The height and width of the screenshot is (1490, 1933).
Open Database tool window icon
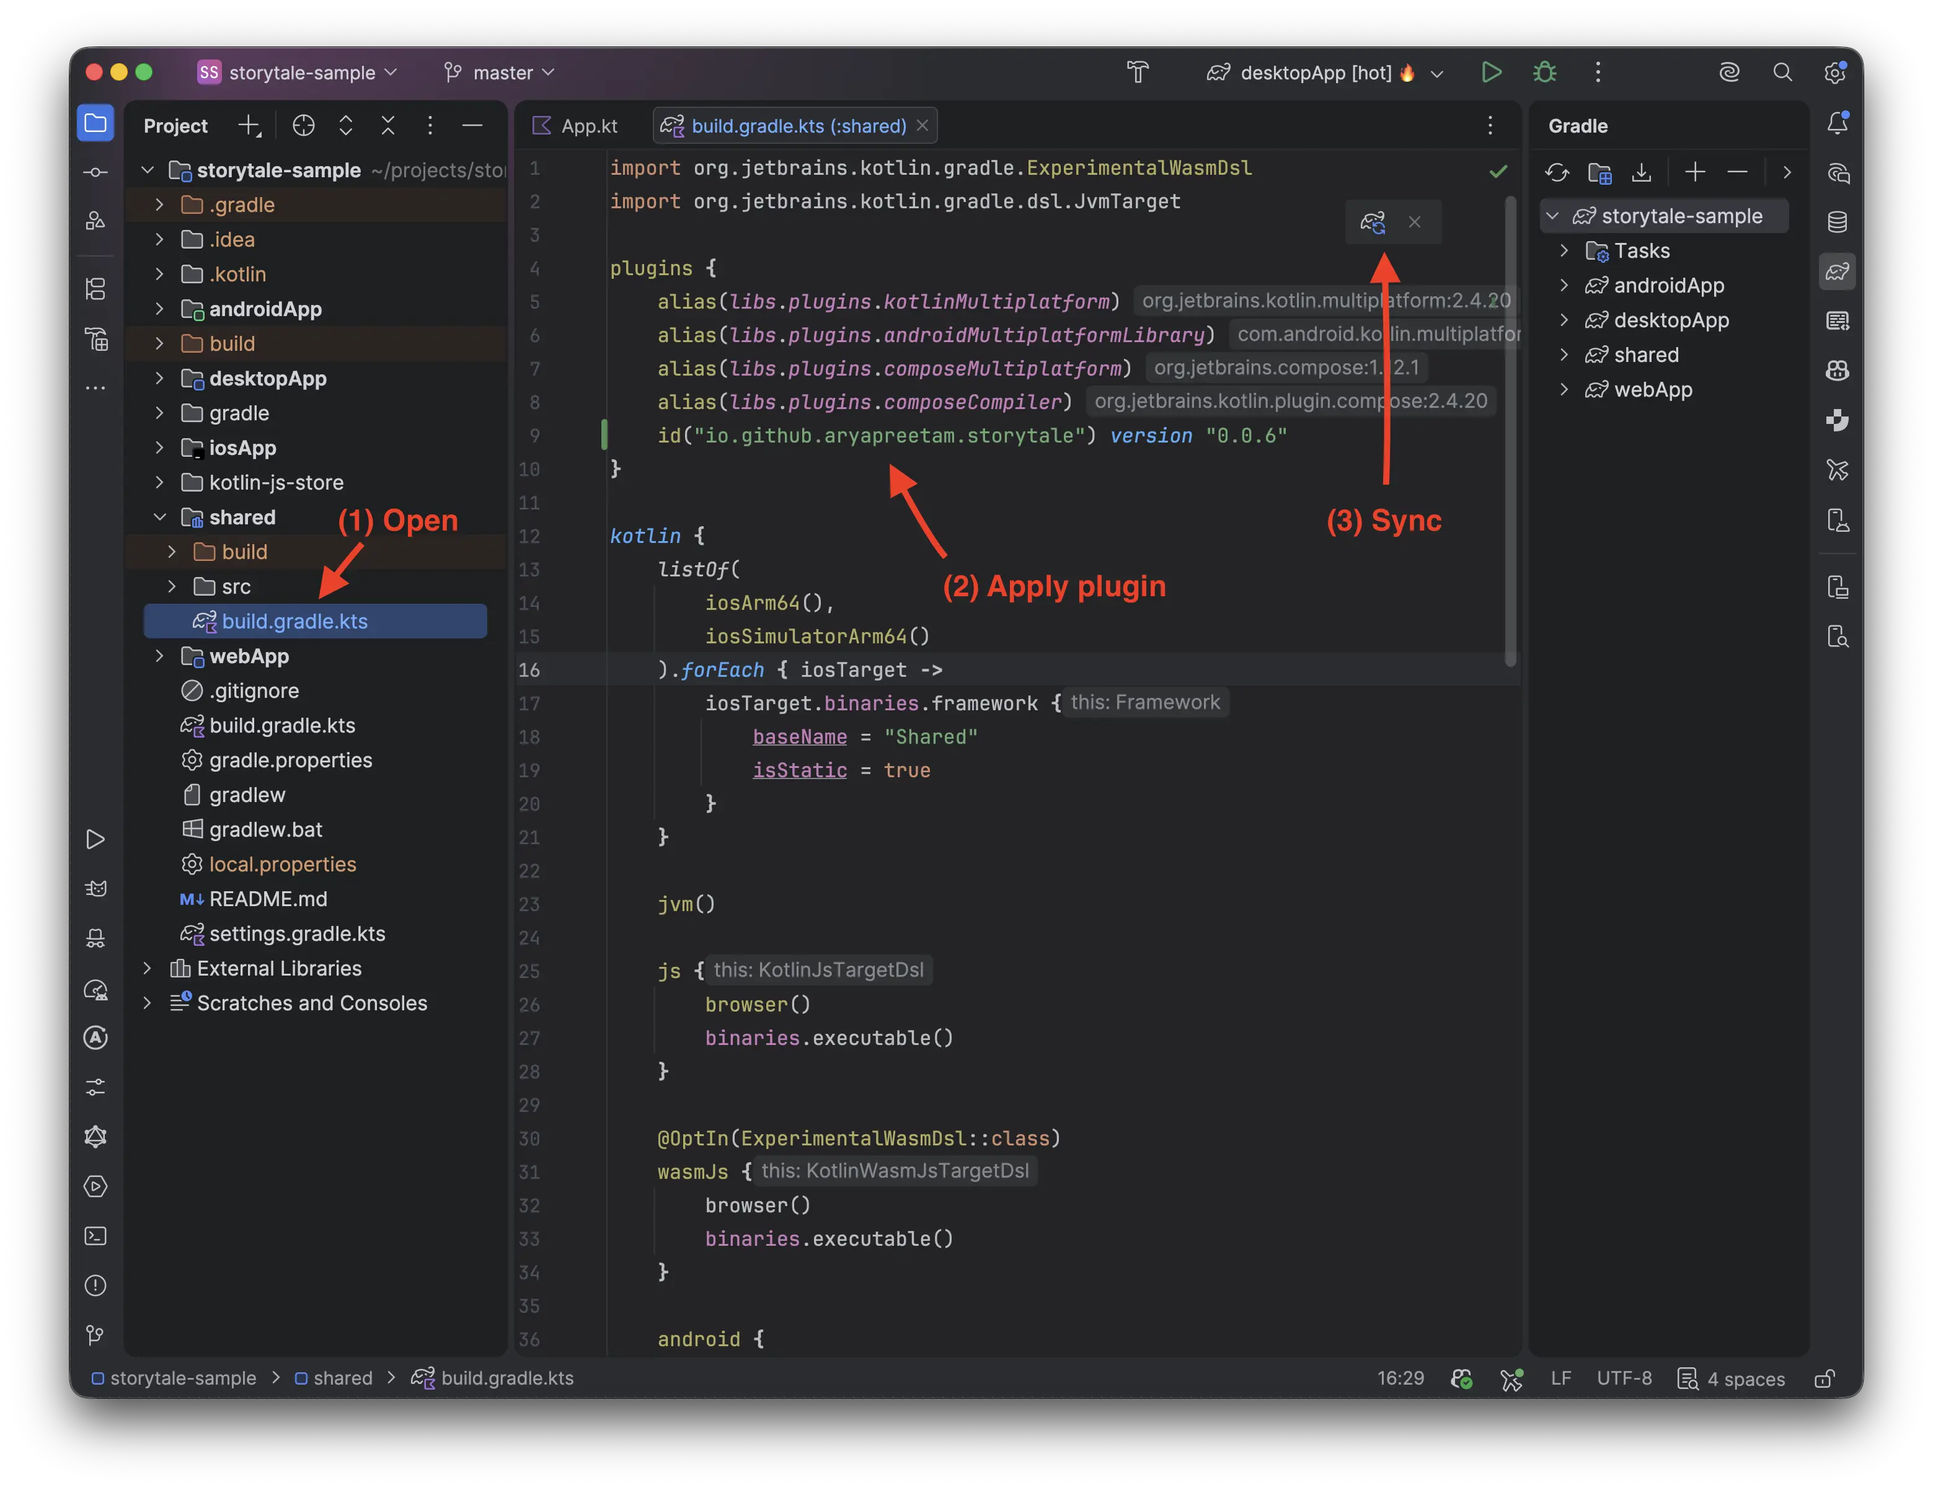pos(1838,222)
